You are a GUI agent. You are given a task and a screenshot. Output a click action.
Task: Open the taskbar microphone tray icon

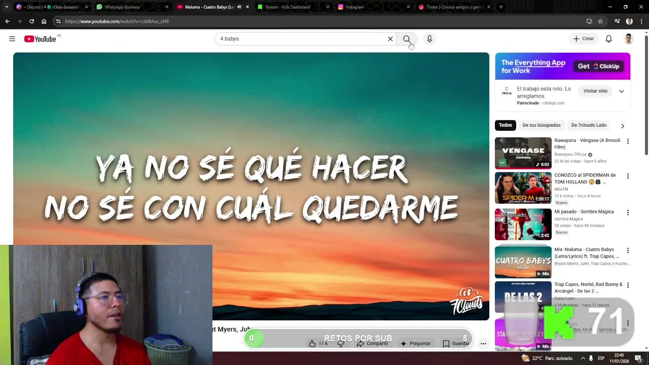[591, 358]
